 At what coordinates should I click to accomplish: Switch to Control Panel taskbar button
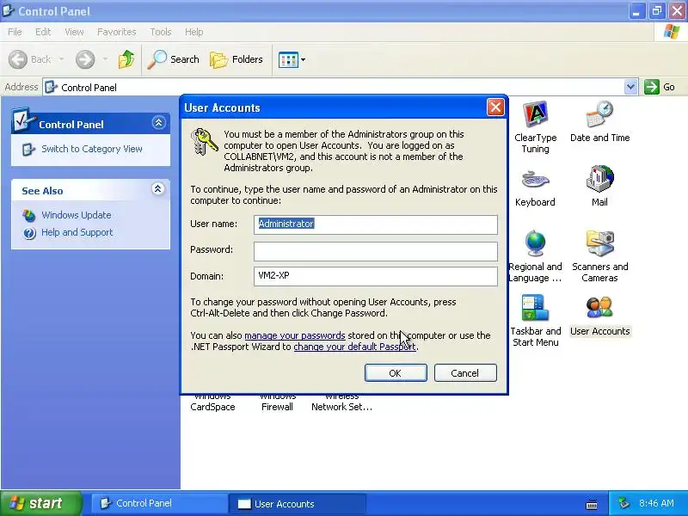(x=159, y=503)
